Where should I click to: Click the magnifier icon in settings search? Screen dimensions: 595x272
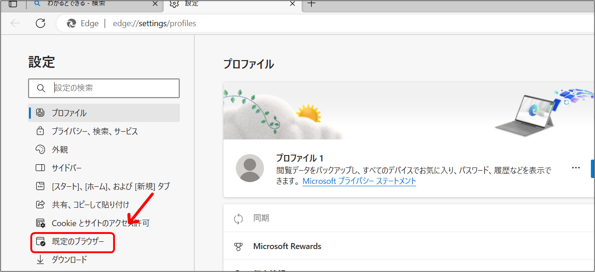(x=41, y=88)
